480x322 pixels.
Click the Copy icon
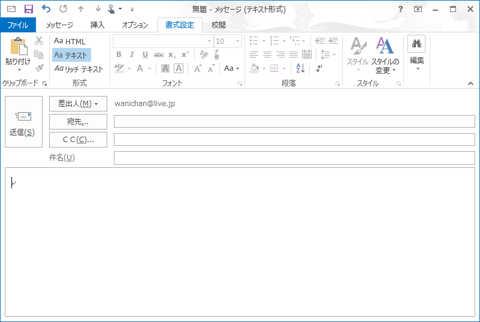[x=39, y=54]
